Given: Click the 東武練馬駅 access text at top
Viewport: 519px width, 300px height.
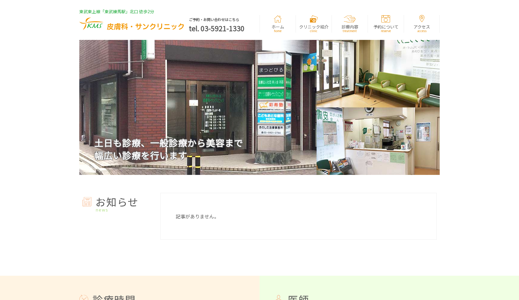Looking at the screenshot, I should [x=116, y=11].
